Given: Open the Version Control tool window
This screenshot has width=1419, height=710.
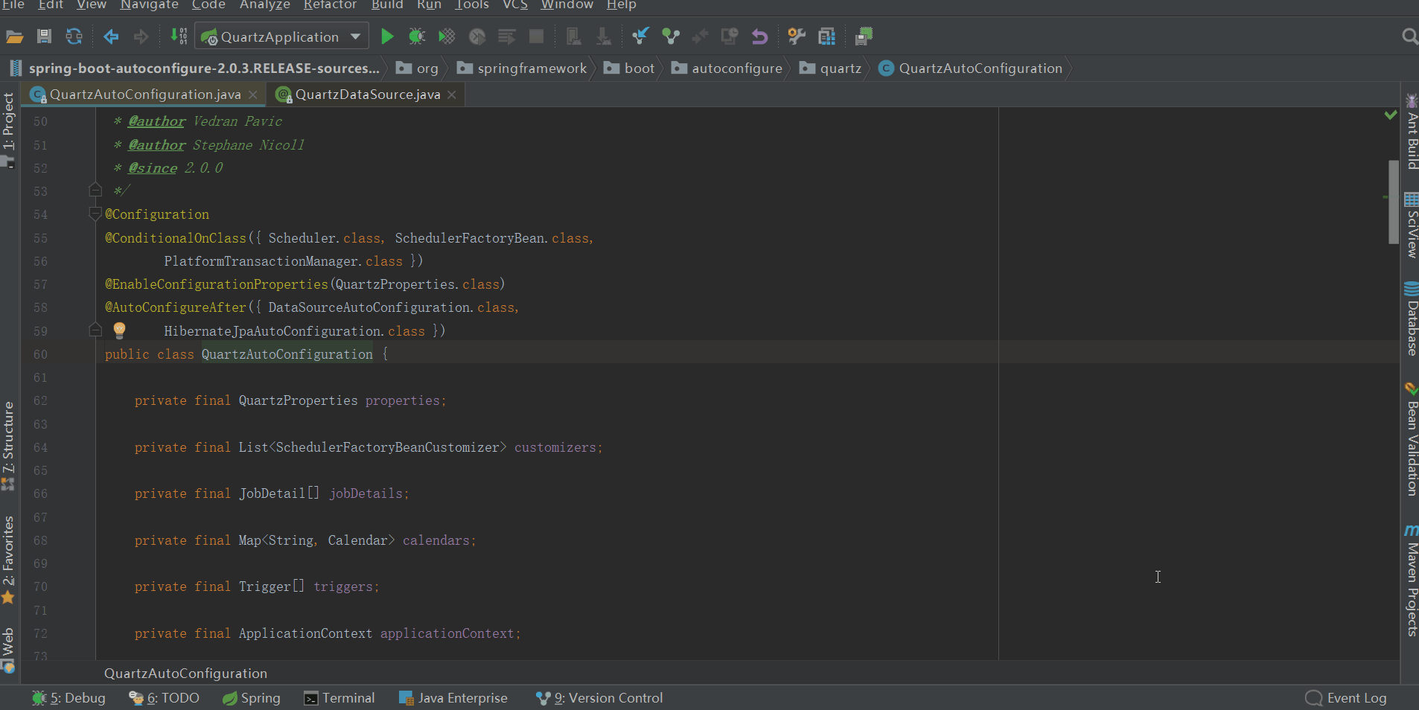Looking at the screenshot, I should (599, 698).
